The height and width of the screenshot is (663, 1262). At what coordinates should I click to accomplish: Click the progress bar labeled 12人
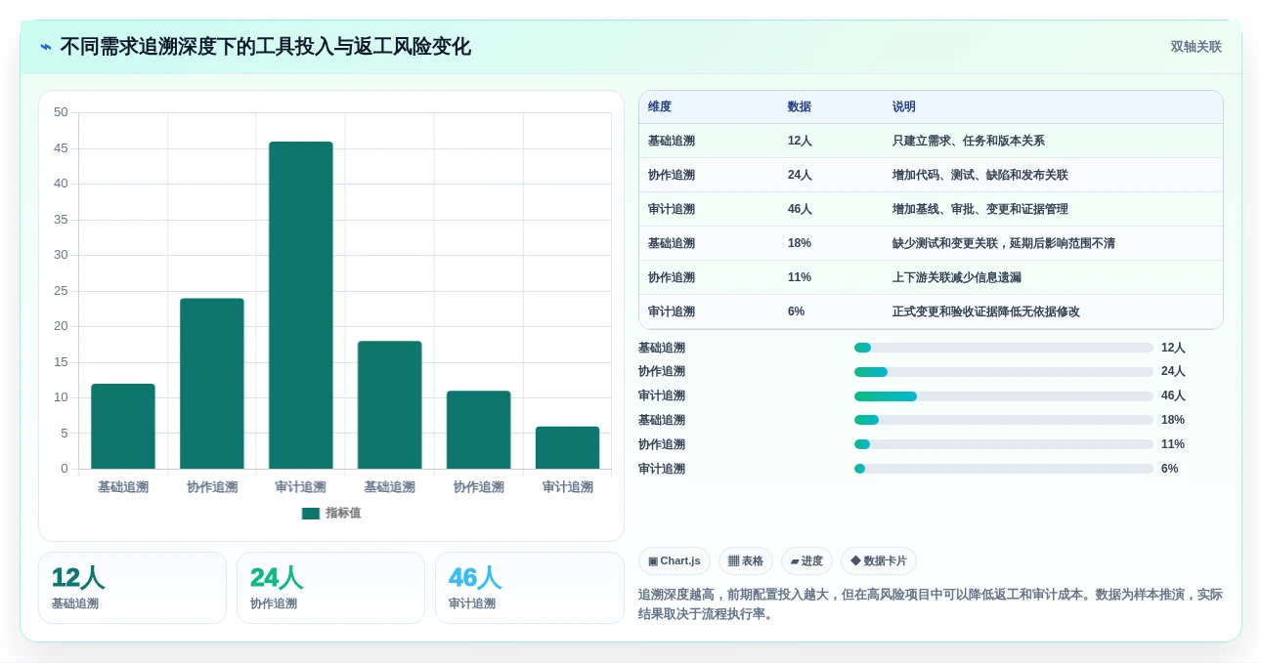click(1004, 348)
